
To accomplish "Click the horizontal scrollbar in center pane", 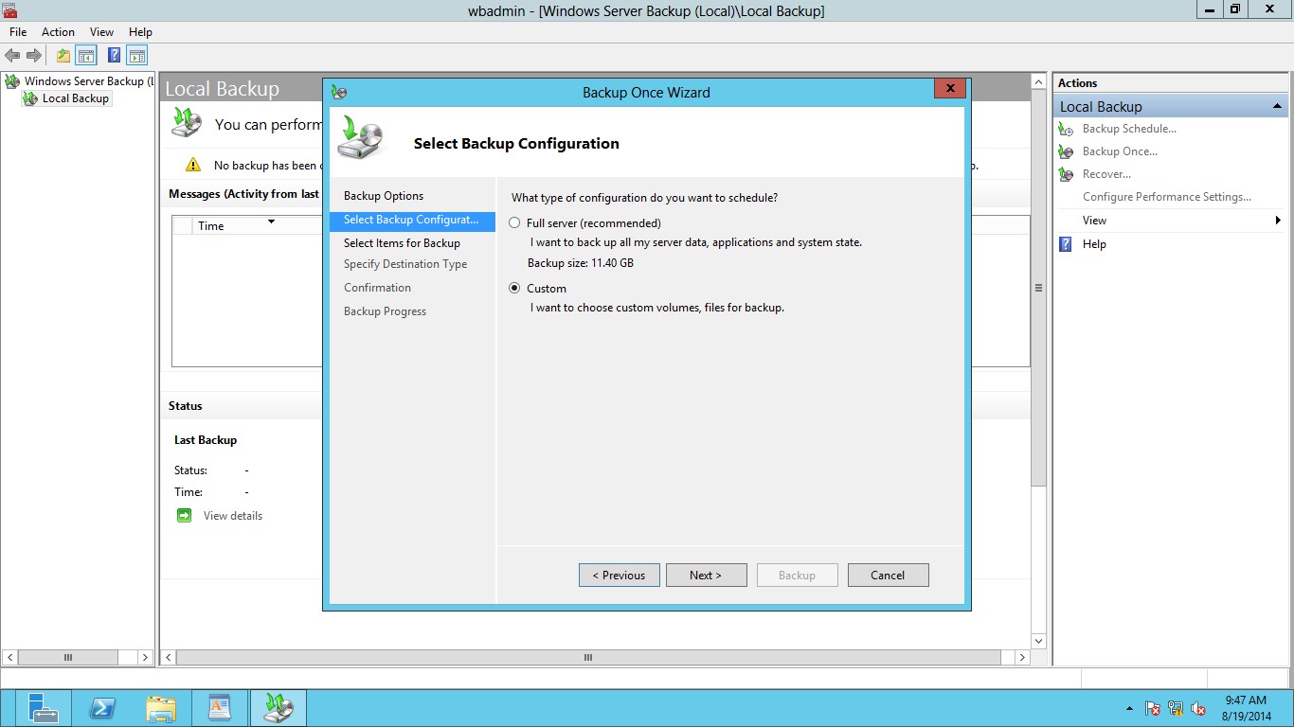I will coord(587,657).
